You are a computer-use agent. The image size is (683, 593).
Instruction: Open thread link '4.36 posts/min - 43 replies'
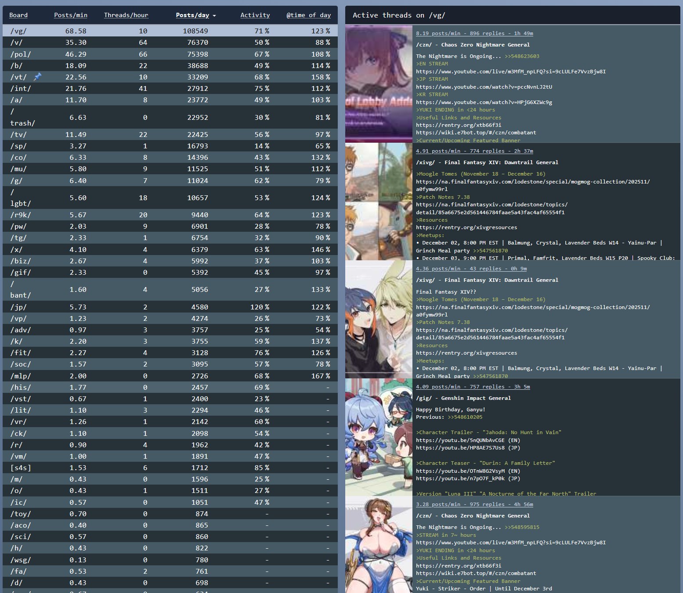point(471,269)
